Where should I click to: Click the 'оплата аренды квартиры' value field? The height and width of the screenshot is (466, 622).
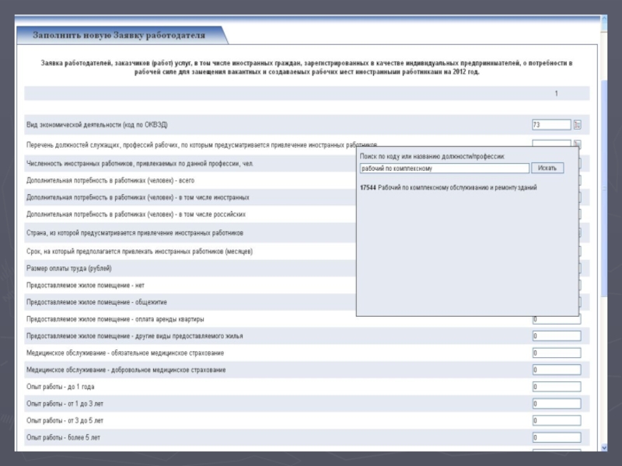point(556,319)
